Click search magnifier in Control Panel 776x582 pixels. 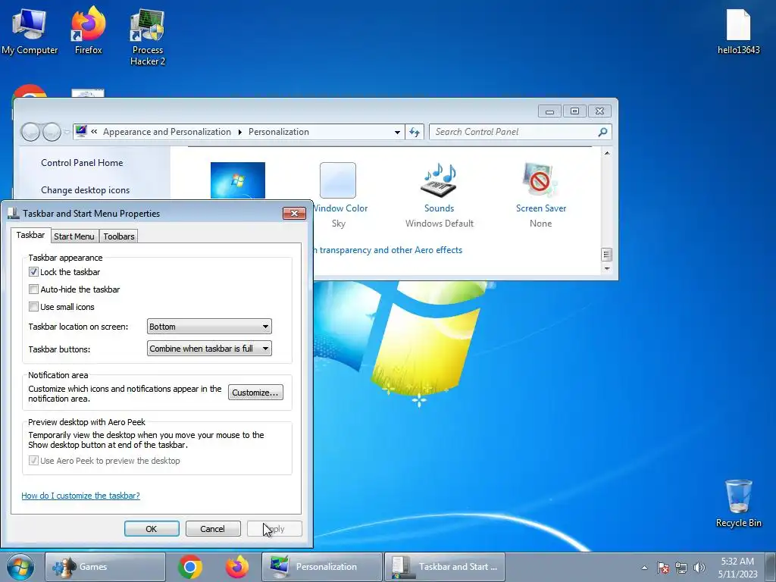point(602,132)
